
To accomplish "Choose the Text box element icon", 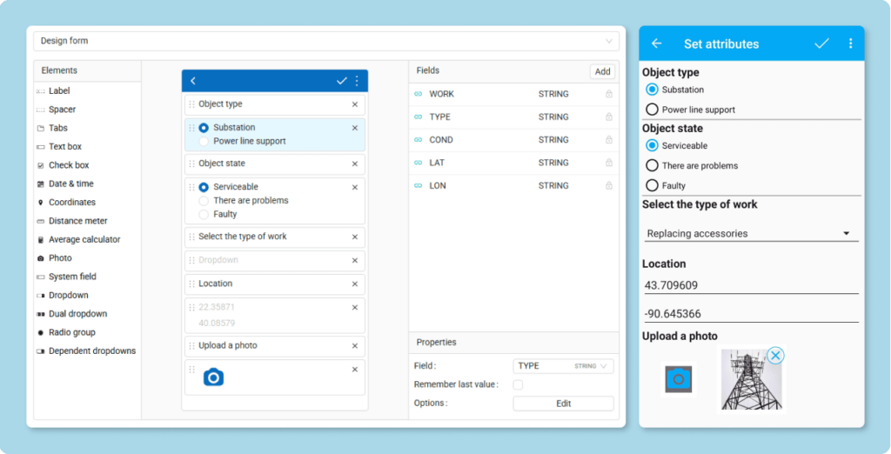I will click(40, 147).
